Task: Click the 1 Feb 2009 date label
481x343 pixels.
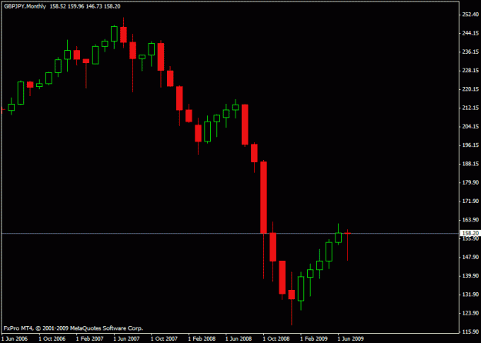Action: coord(313,338)
